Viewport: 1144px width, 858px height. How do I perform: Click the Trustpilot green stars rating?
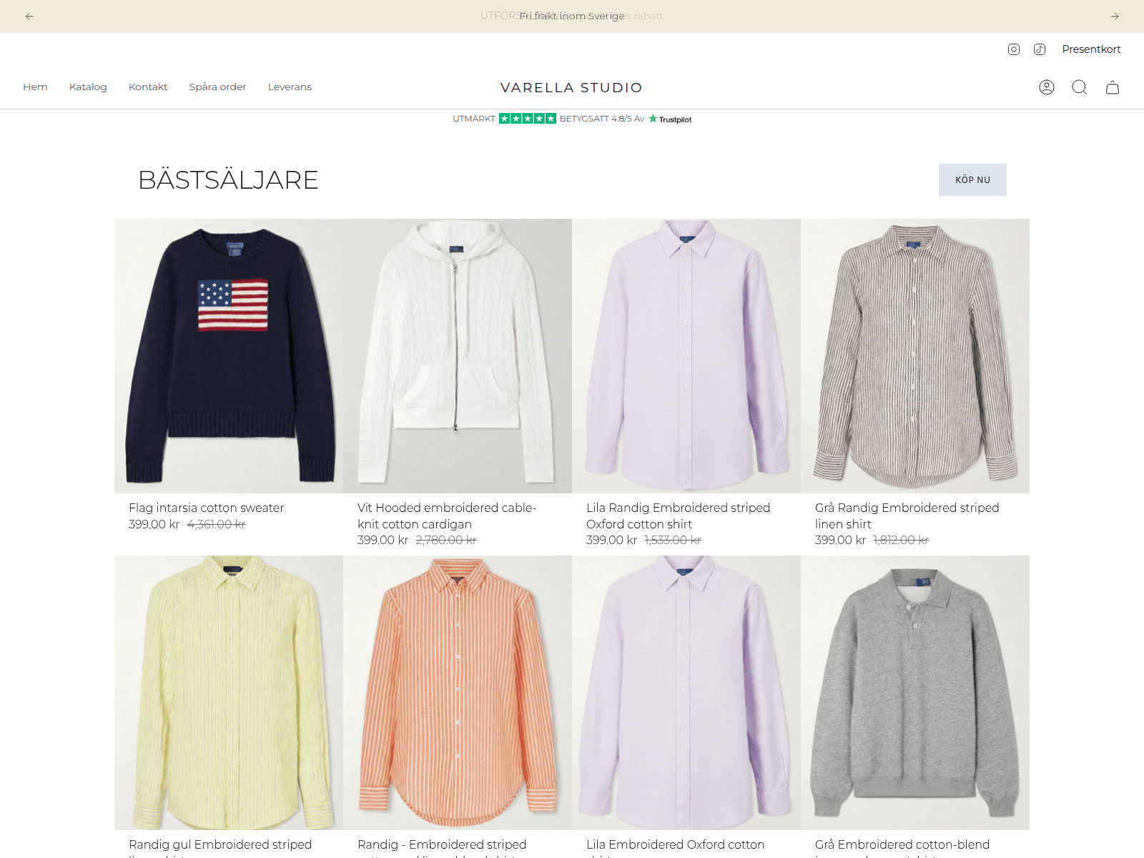coord(528,119)
